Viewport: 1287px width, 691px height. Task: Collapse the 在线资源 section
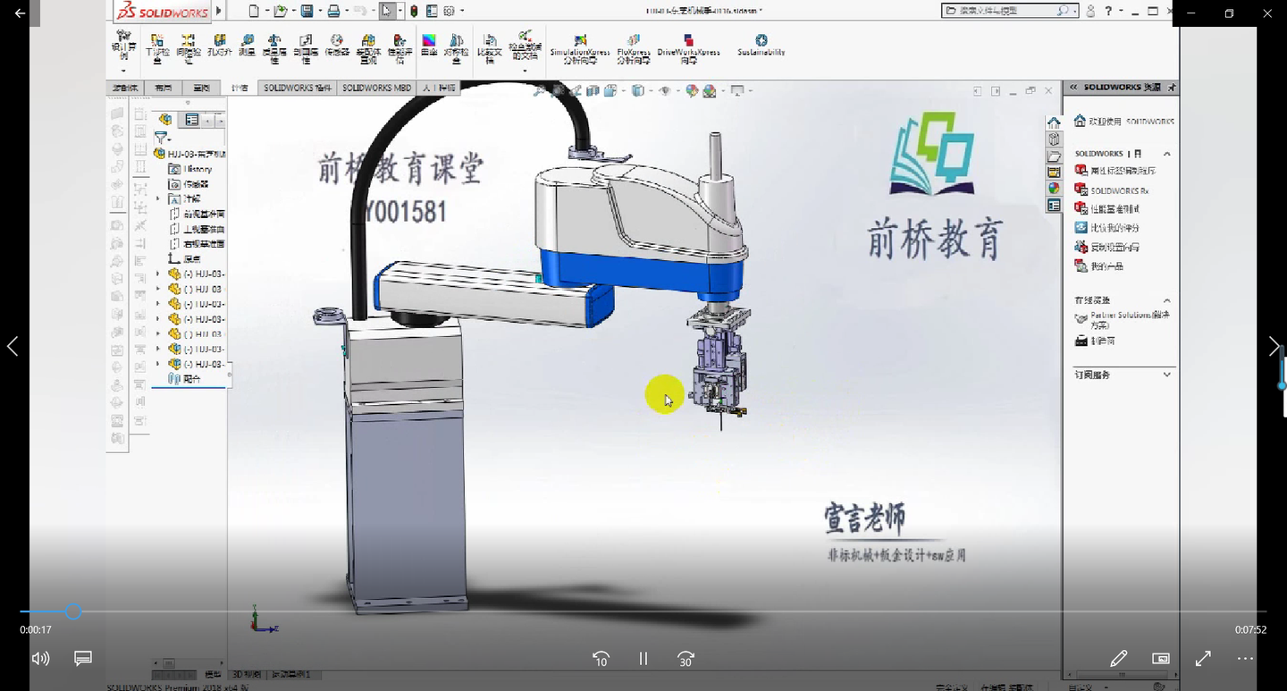[1166, 300]
